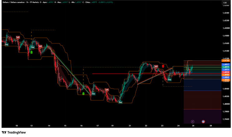Select the orange 1,41150 price label
Screen dimensions: 232x137
click(226, 61)
